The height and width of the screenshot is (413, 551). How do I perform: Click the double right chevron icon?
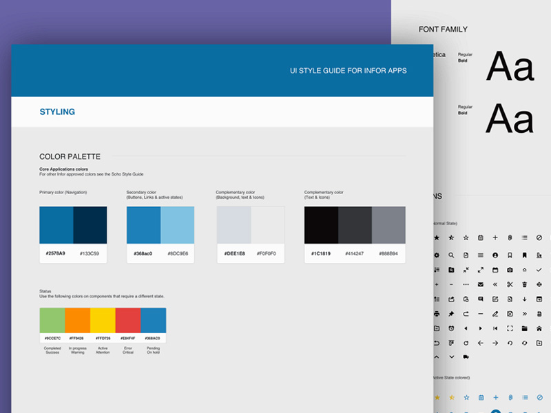click(x=524, y=314)
